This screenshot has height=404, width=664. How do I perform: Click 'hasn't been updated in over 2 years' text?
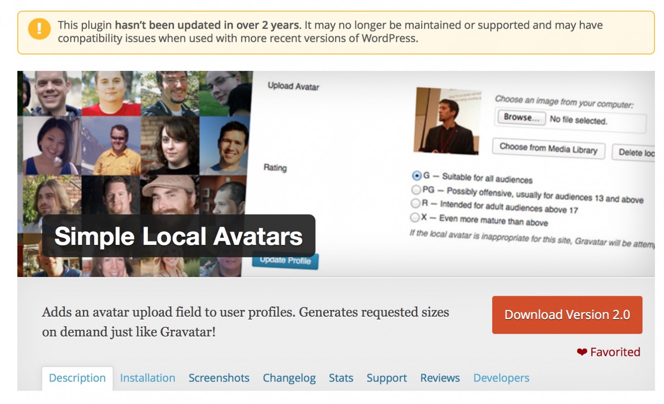207,25
